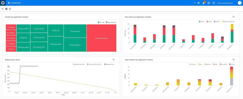Click the 01 Home Ba... bar in Run status chart
The image size is (243, 99).
coord(135,33)
